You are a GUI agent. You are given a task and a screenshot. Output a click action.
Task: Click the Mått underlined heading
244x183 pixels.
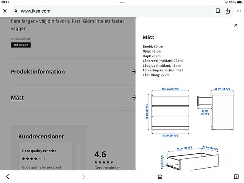(x=17, y=98)
